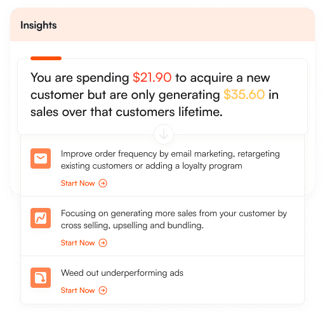Click 'sales over that customers lifetime' line

click(126, 112)
